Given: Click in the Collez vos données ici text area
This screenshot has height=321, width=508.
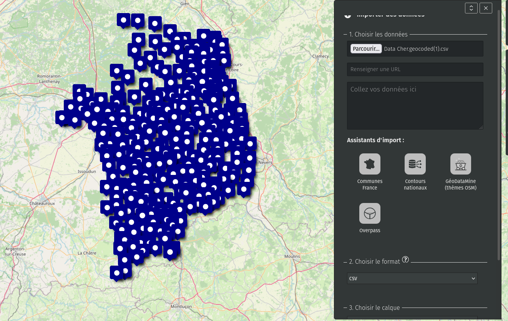Looking at the screenshot, I should [x=415, y=106].
